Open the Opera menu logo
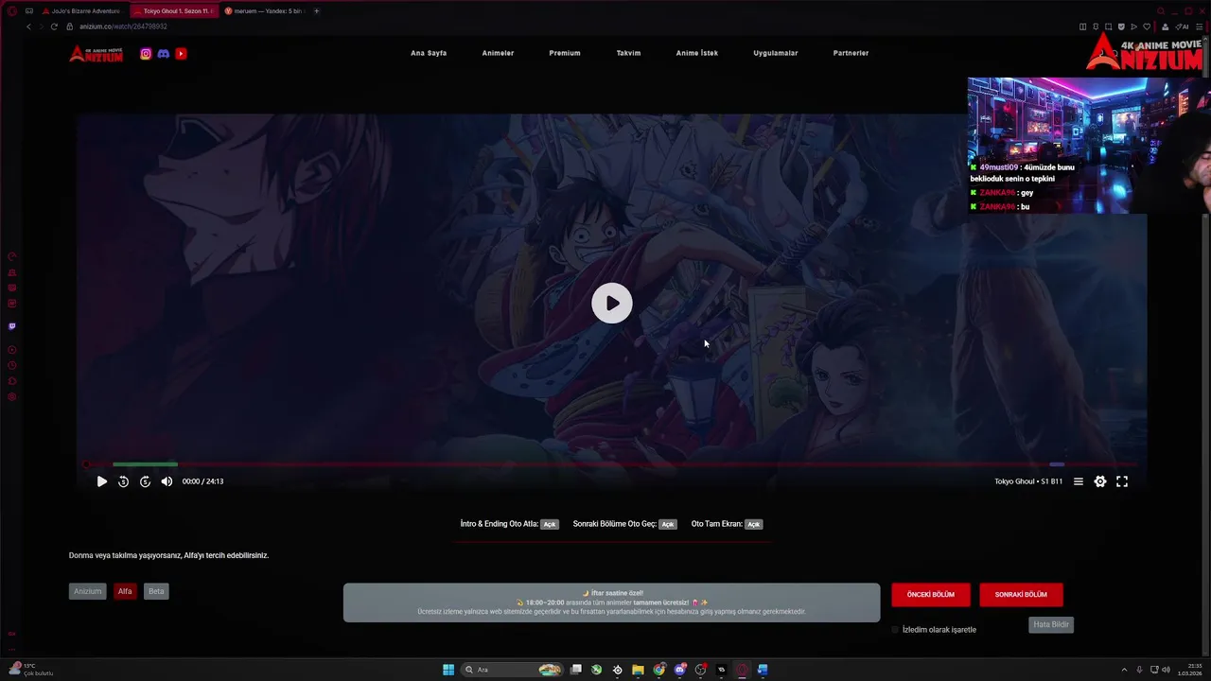This screenshot has width=1211, height=681. coord(11,10)
